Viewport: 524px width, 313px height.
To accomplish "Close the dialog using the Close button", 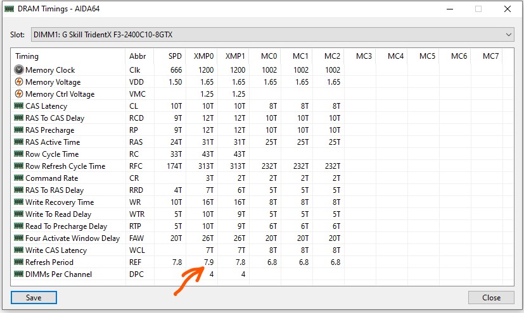I will pyautogui.click(x=491, y=297).
